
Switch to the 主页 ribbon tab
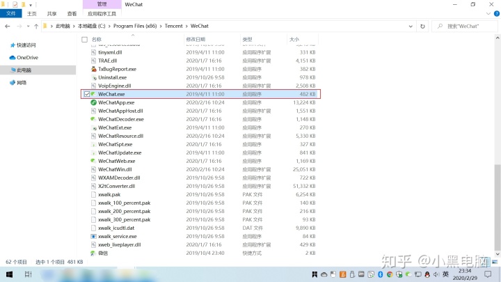(31, 14)
